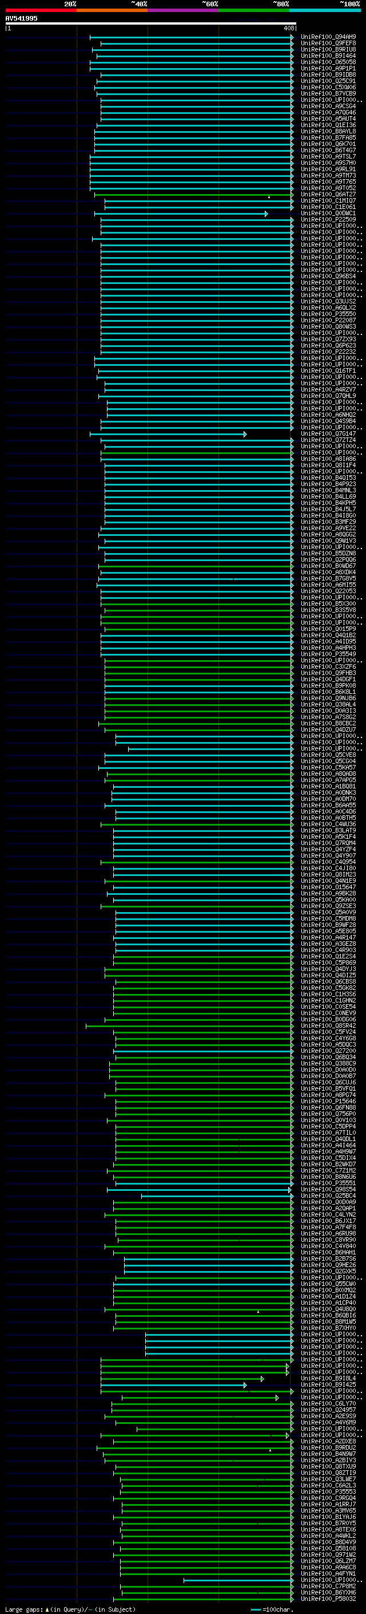Screen dimensions: 366x1614
Task: Click the Large gaps legend at bottom
Action: click(70, 1609)
